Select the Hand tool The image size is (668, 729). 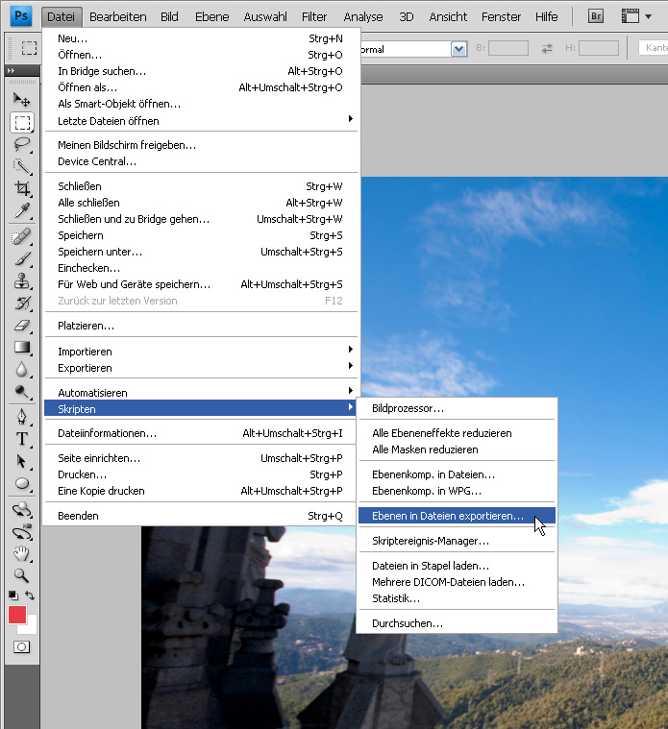(x=22, y=554)
